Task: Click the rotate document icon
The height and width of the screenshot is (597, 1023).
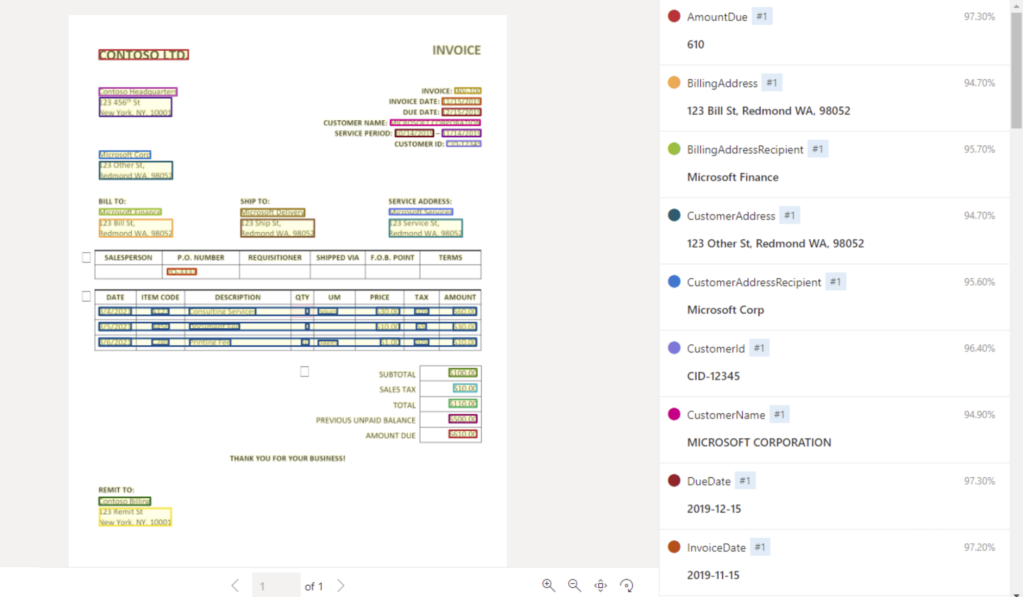Action: pos(627,585)
